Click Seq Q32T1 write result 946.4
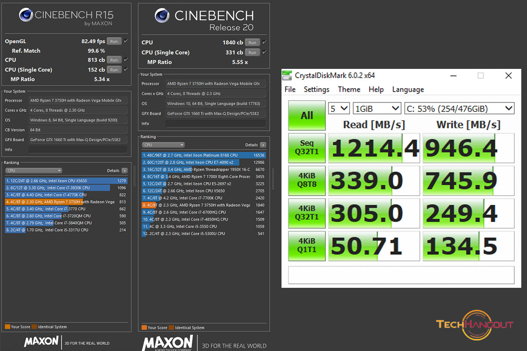Image resolution: width=527 pixels, height=351 pixels. point(469,148)
